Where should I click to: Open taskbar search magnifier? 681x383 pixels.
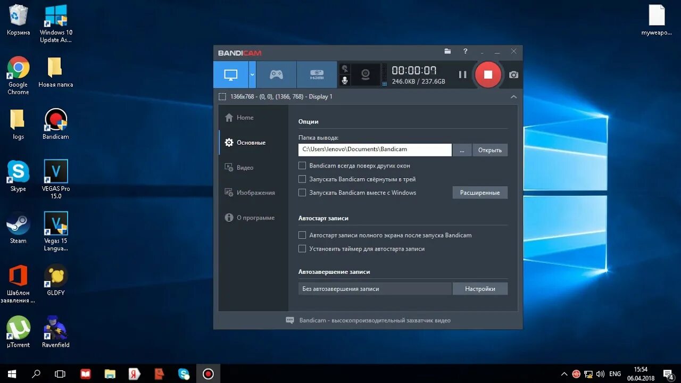coord(36,374)
